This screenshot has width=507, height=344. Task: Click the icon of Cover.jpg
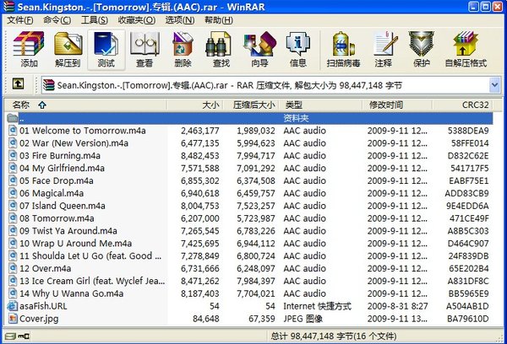[13, 319]
